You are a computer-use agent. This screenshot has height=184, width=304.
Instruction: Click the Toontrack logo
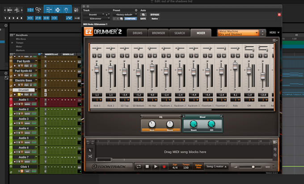click(109, 167)
